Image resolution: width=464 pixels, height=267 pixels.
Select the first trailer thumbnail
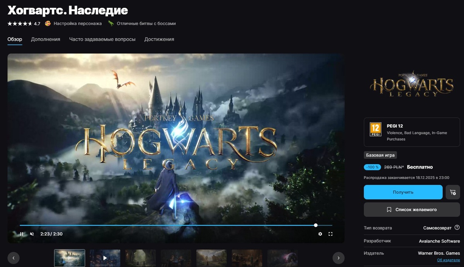[70, 258]
